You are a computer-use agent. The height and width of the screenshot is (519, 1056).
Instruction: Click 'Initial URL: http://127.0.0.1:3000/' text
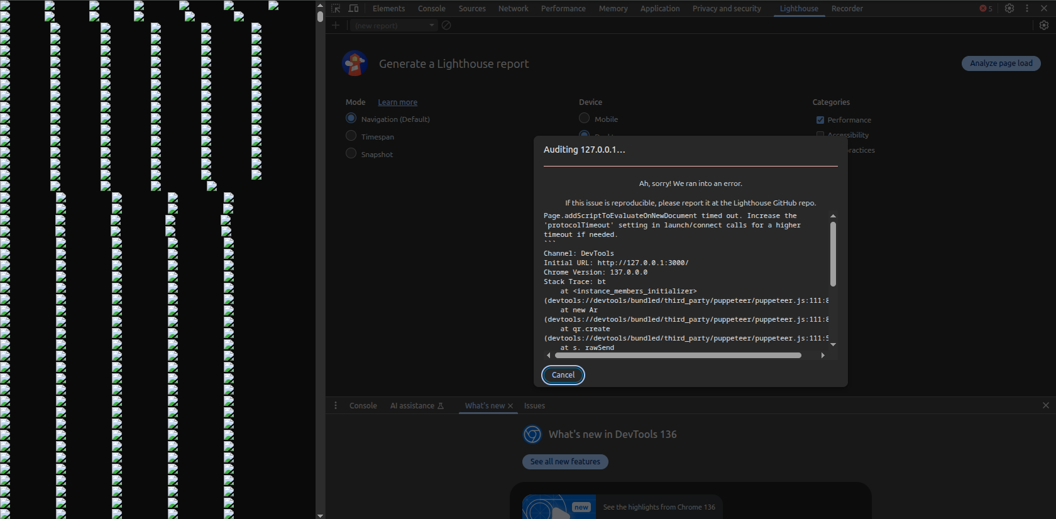pyautogui.click(x=616, y=263)
